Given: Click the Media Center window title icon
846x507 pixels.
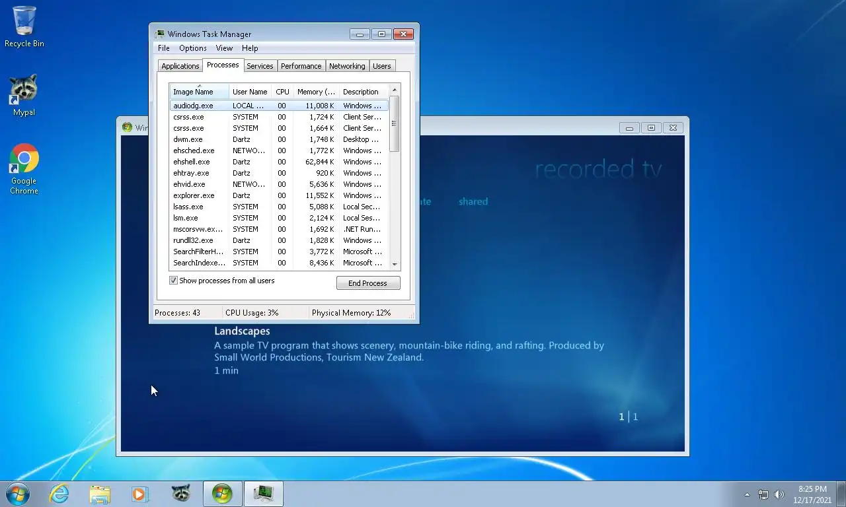Looking at the screenshot, I should [x=127, y=127].
